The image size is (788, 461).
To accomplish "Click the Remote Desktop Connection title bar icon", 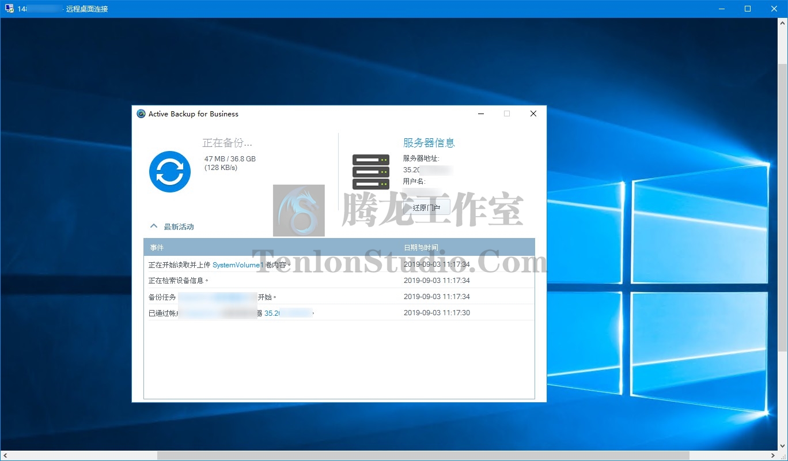I will pyautogui.click(x=9, y=9).
